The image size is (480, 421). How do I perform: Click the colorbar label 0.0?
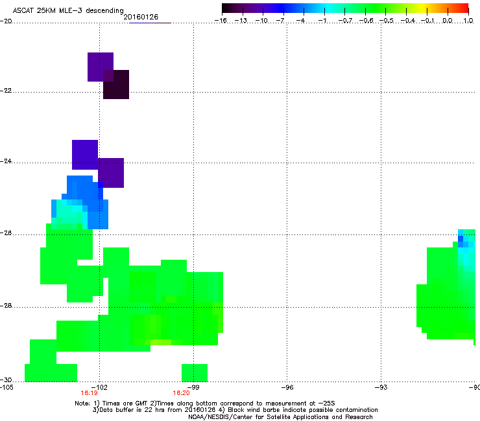coord(448,21)
